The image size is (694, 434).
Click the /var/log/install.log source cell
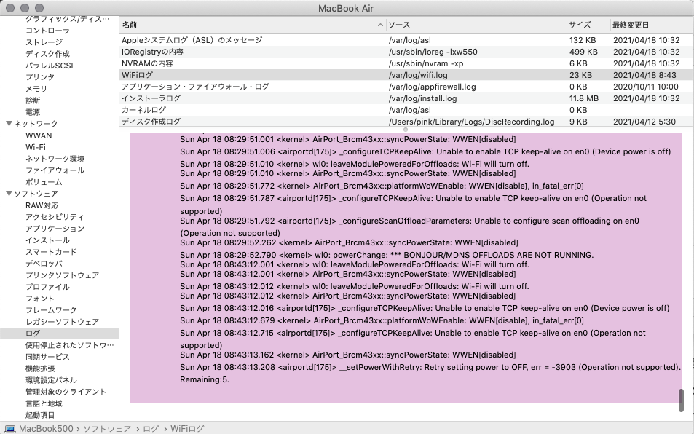(422, 98)
